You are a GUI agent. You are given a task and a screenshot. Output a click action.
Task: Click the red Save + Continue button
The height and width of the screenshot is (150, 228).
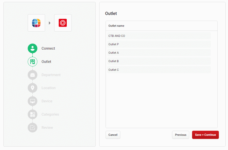pyautogui.click(x=205, y=135)
